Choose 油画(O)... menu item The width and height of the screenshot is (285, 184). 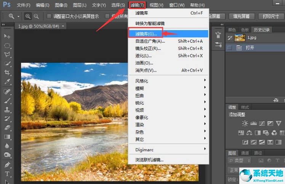pyautogui.click(x=168, y=63)
